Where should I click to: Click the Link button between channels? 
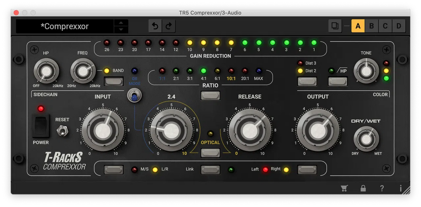210,169
